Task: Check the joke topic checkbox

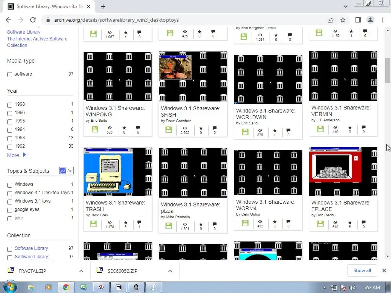Action: pyautogui.click(x=10, y=219)
